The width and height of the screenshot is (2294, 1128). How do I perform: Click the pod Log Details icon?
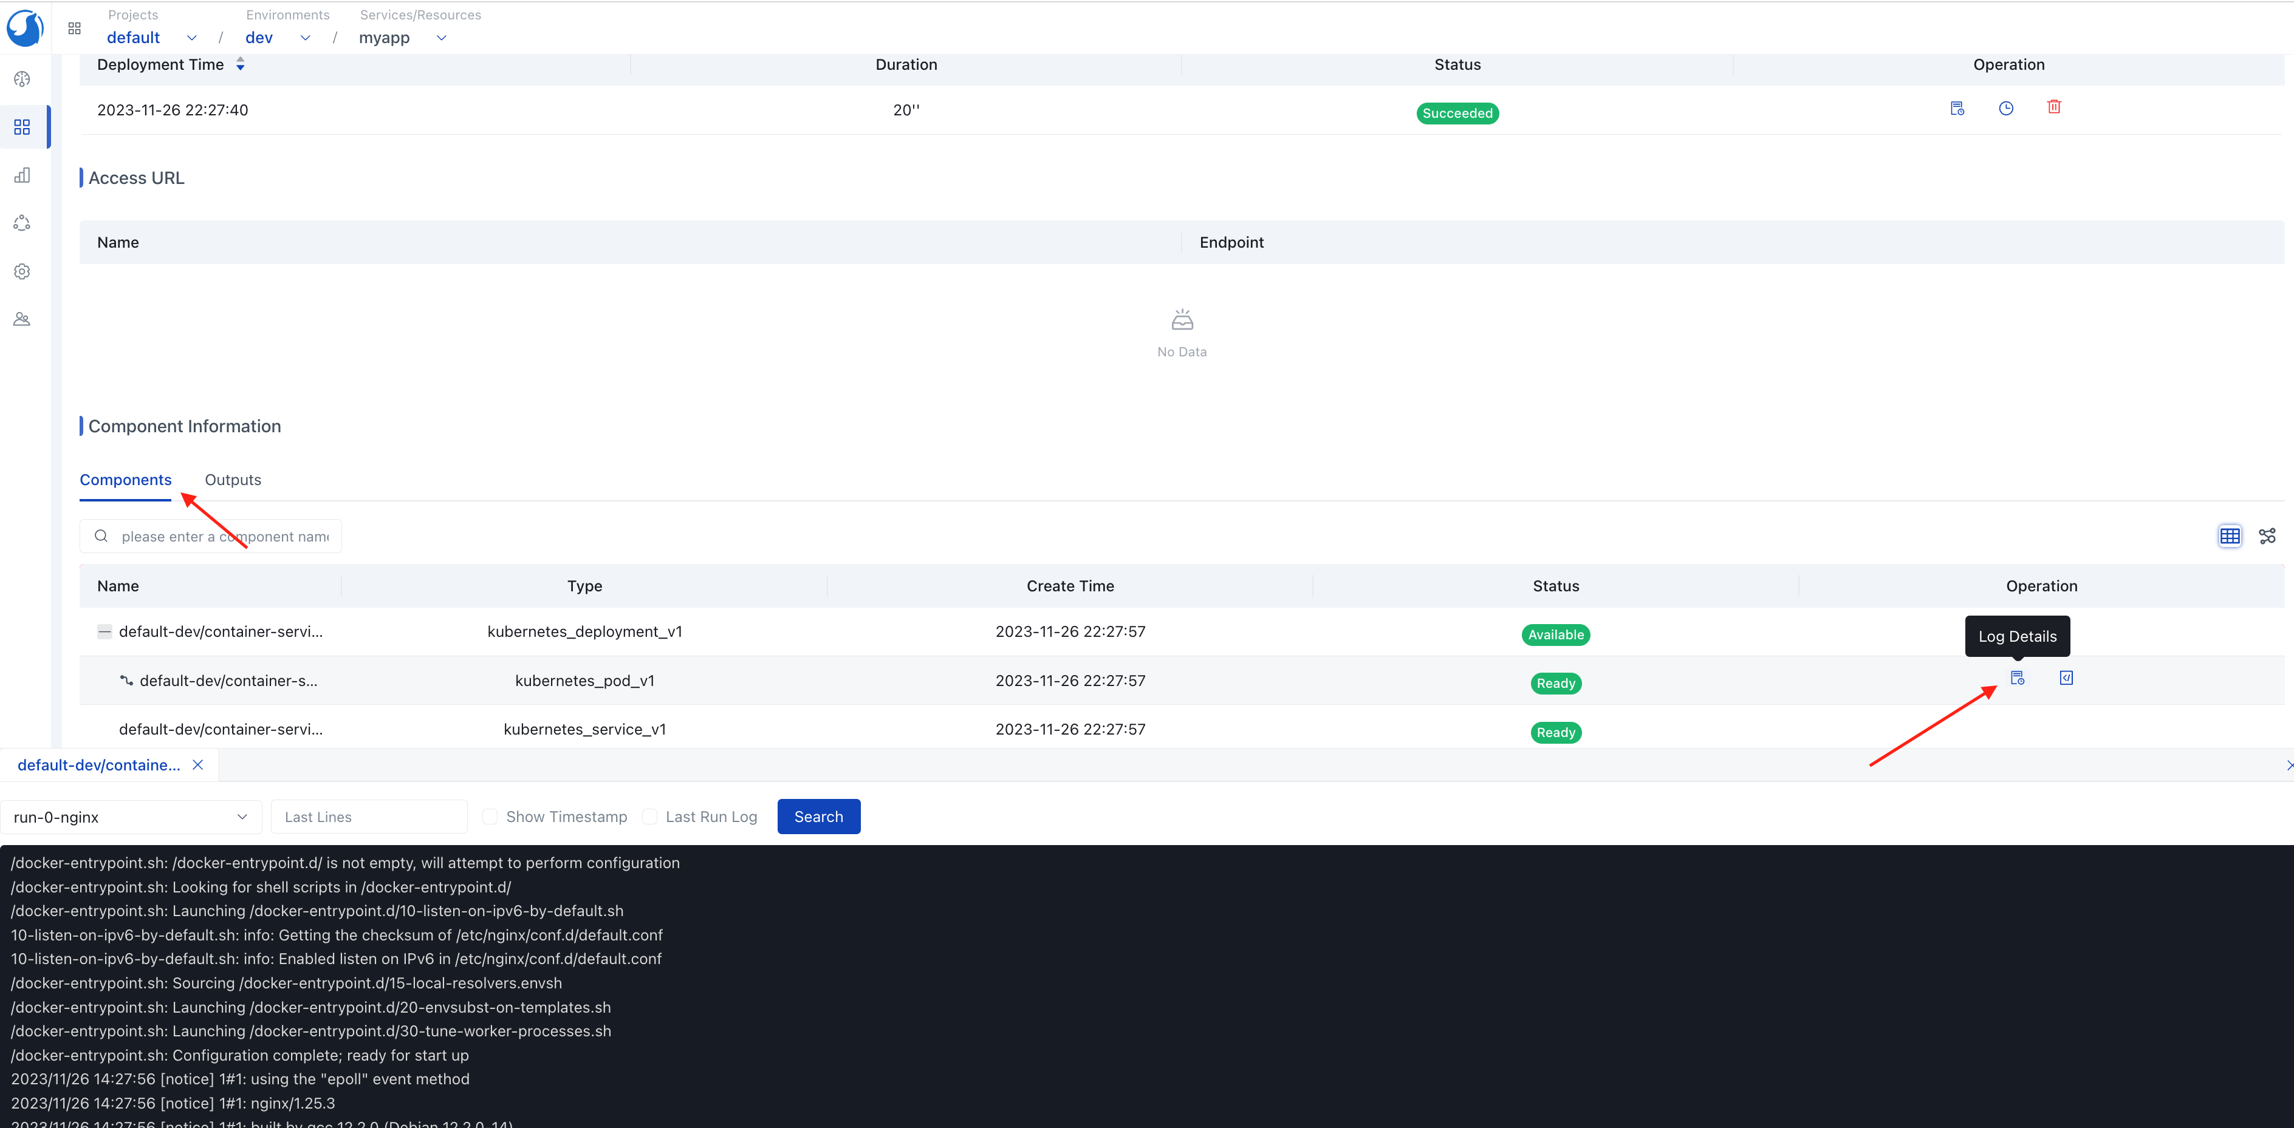click(x=2017, y=678)
